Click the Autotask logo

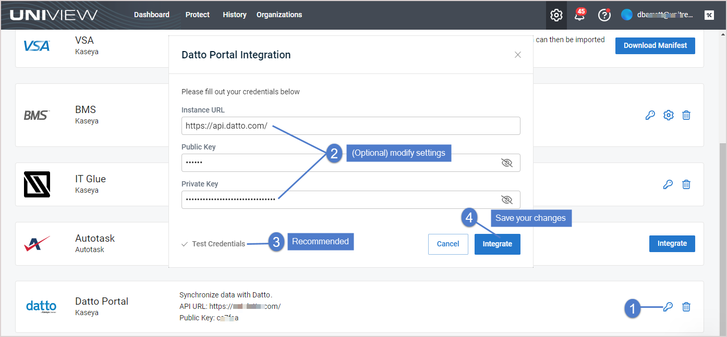[37, 243]
